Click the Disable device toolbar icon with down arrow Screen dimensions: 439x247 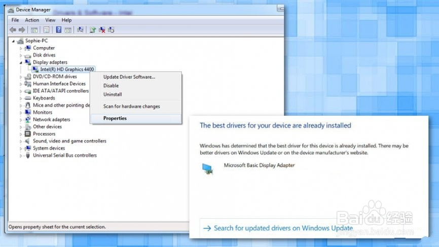(111, 30)
